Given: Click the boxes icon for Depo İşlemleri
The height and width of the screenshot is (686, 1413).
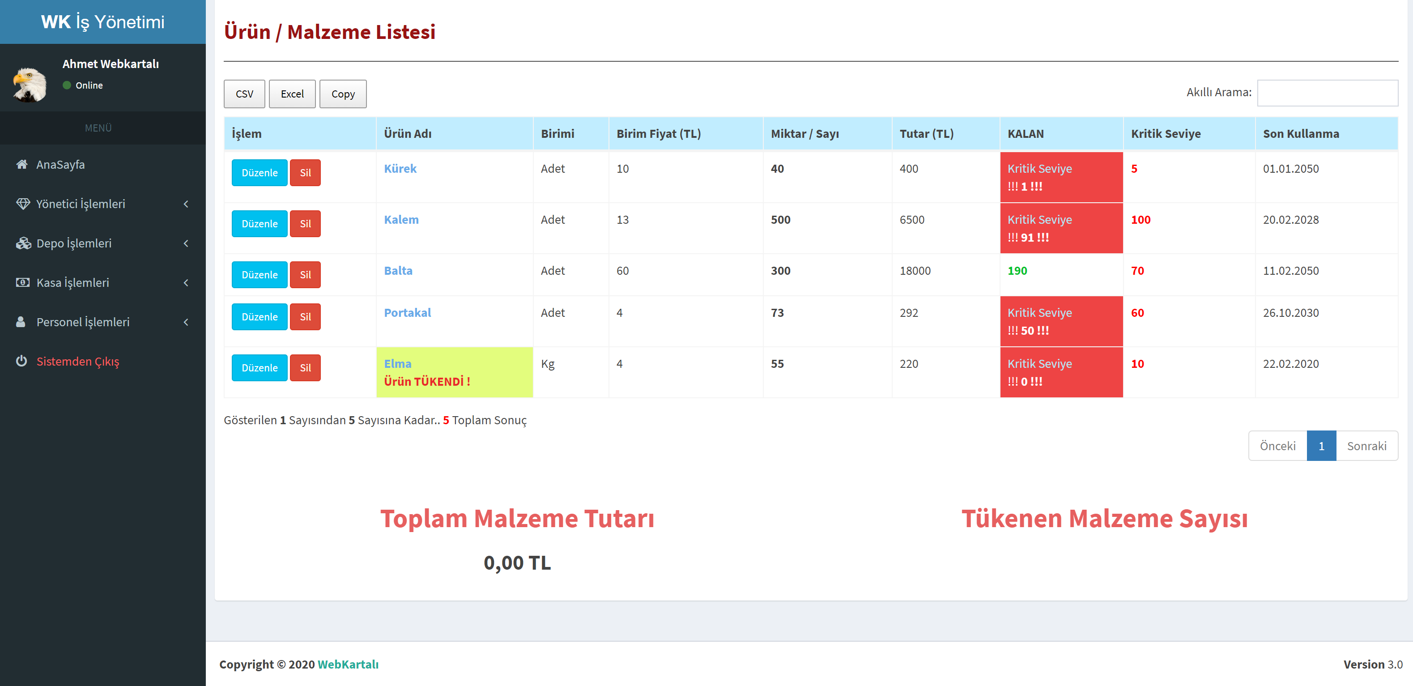Looking at the screenshot, I should [x=23, y=244].
